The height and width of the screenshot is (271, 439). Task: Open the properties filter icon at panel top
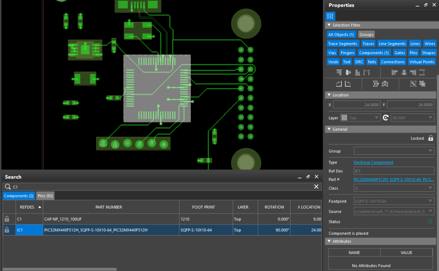330,16
